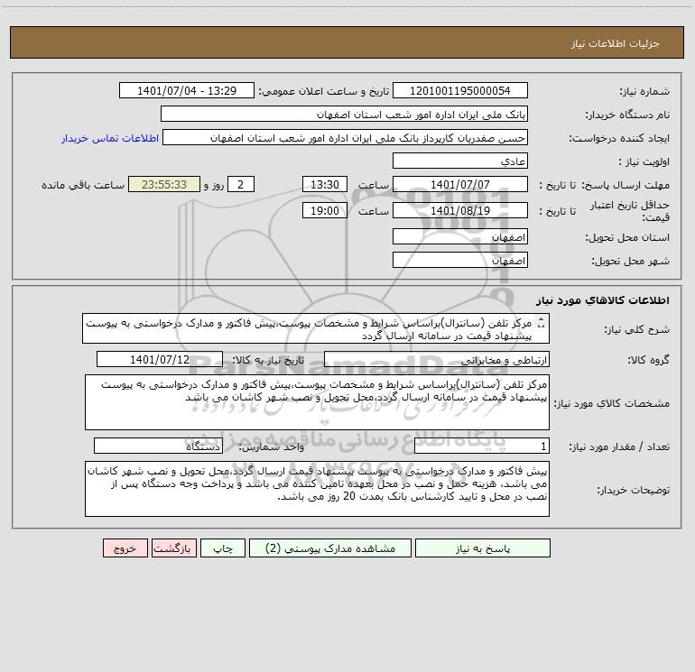Screen dimensions: 695x672
Task: Click the price validity date 1401/08/19
Action: pos(460,210)
